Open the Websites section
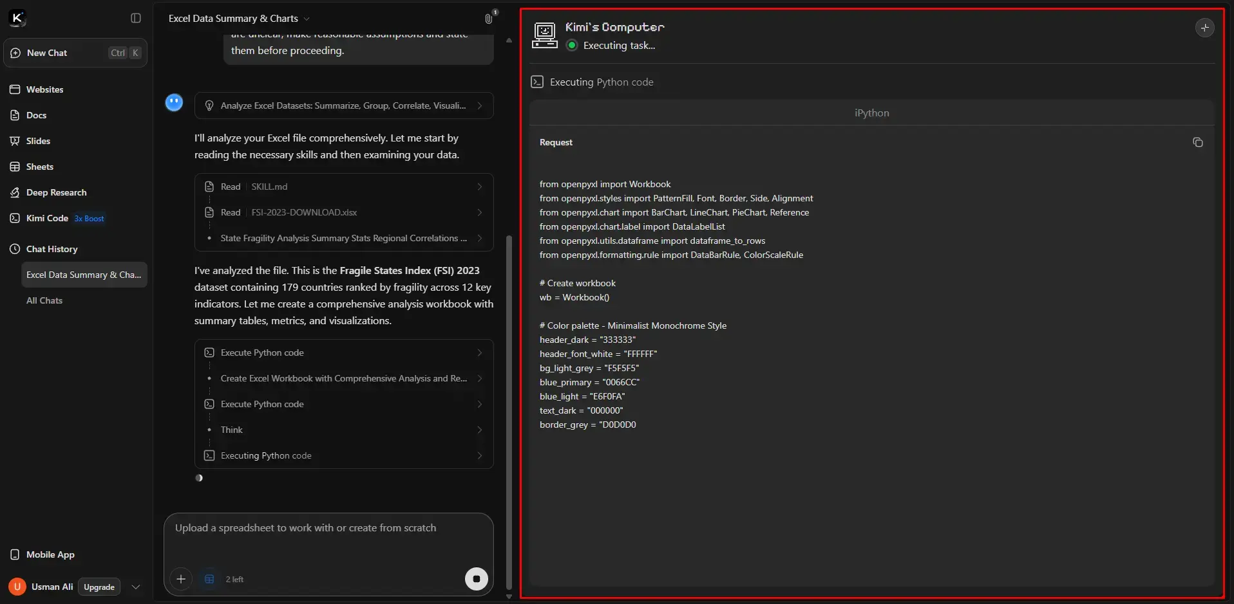 tap(44, 89)
